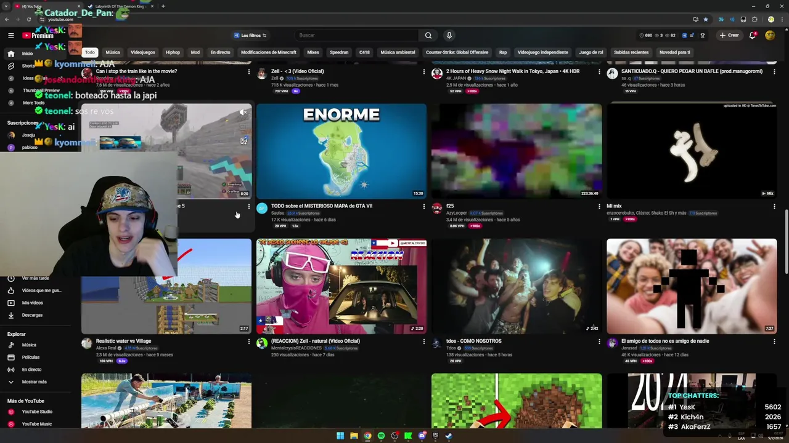Open Discord from the taskbar
Viewport: 789px width, 443px height.
[422, 436]
